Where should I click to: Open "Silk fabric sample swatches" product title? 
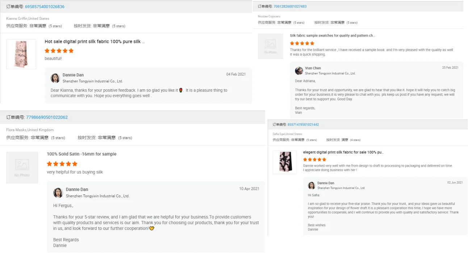332,36
